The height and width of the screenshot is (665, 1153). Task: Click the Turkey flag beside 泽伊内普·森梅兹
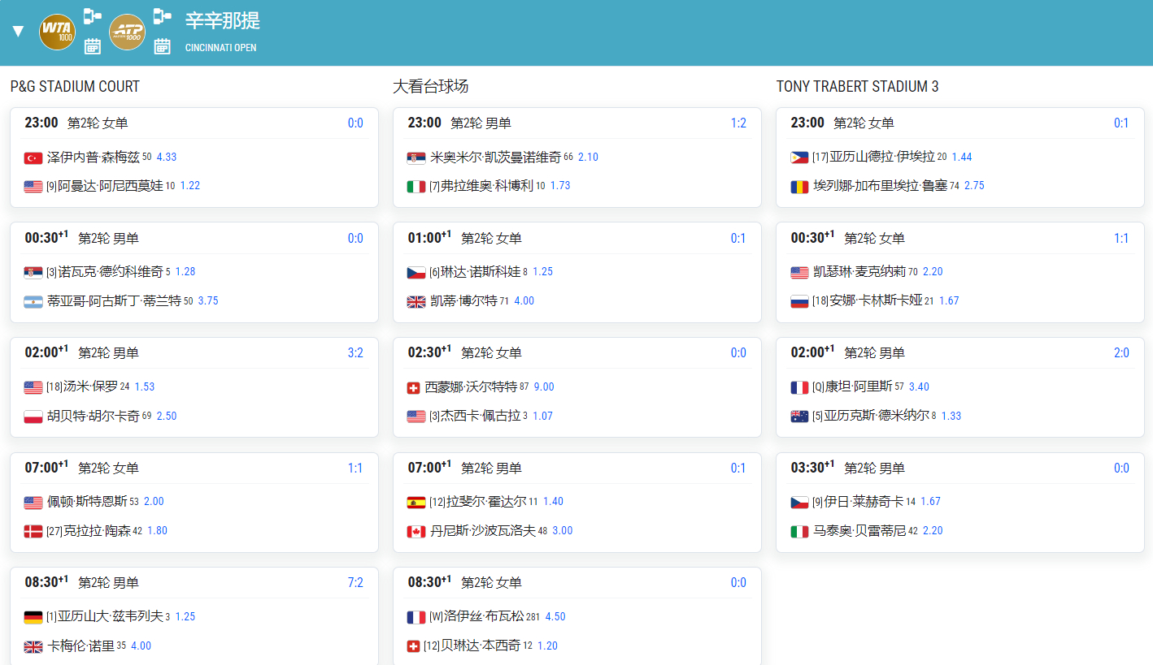tap(33, 158)
